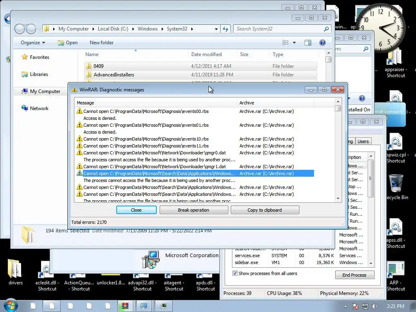Copy diagnostic messages to clipboard
416x312 pixels.
265,210
